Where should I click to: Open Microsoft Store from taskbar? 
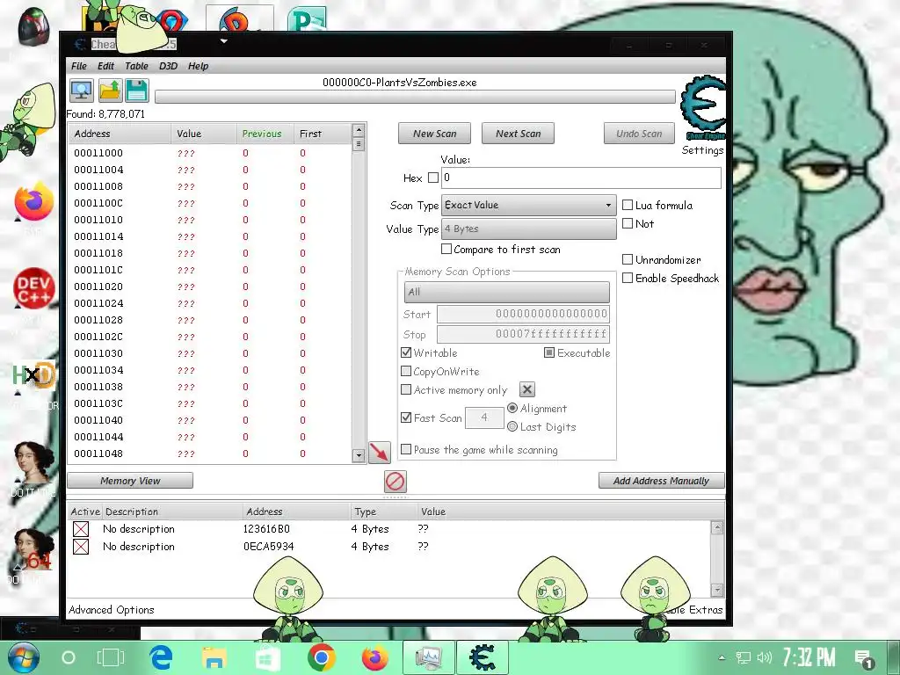(267, 657)
